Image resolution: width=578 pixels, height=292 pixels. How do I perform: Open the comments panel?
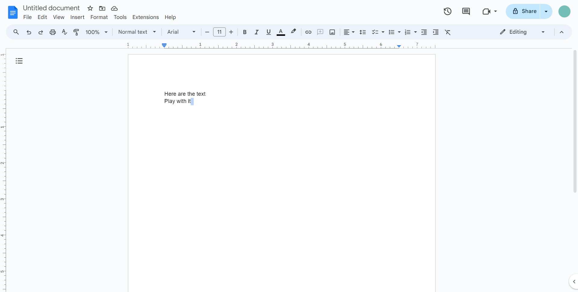tap(466, 11)
